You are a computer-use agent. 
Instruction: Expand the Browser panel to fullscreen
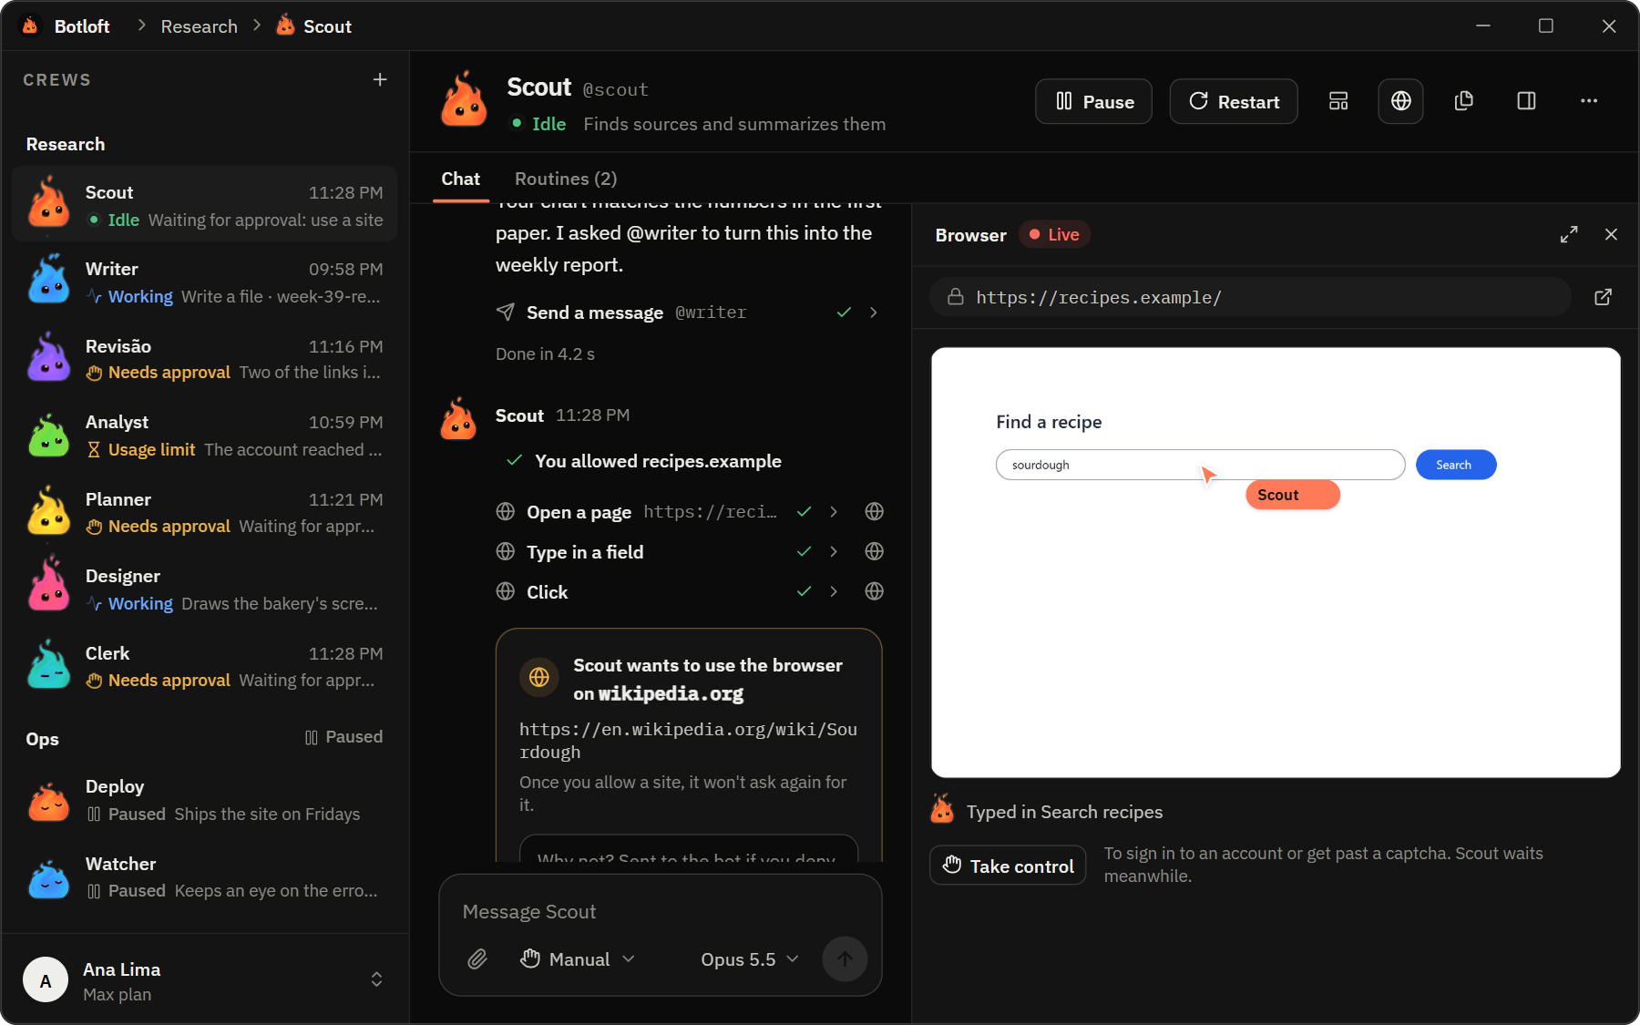[x=1569, y=234]
